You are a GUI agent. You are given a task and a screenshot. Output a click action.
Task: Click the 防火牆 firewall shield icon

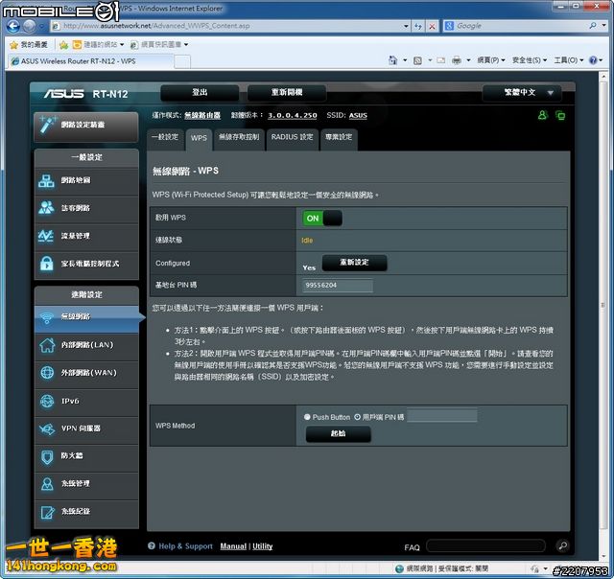tap(46, 456)
